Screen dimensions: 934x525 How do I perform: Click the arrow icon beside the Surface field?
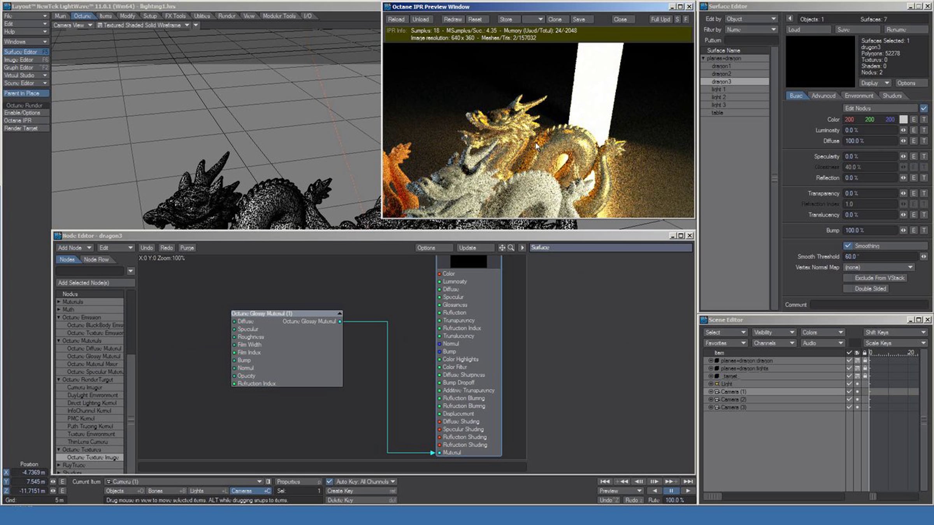click(522, 248)
